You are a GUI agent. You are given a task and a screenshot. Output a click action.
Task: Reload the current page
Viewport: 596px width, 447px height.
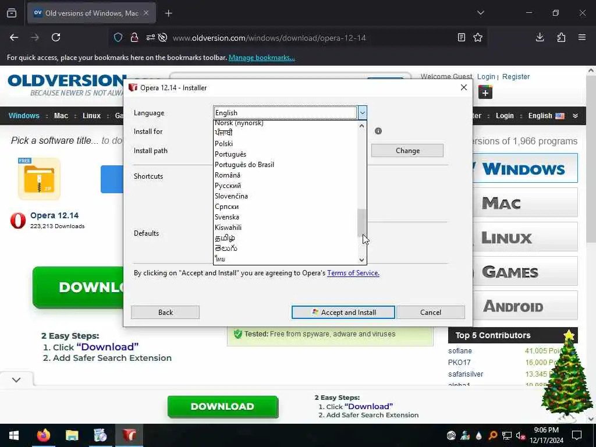coord(56,37)
